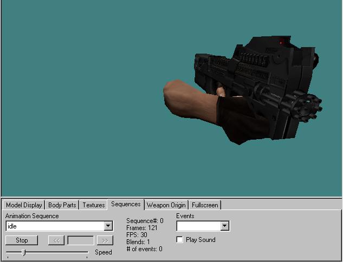Open the Weapon Origin tab
Viewport: 343px width, 262px height.
(166, 205)
